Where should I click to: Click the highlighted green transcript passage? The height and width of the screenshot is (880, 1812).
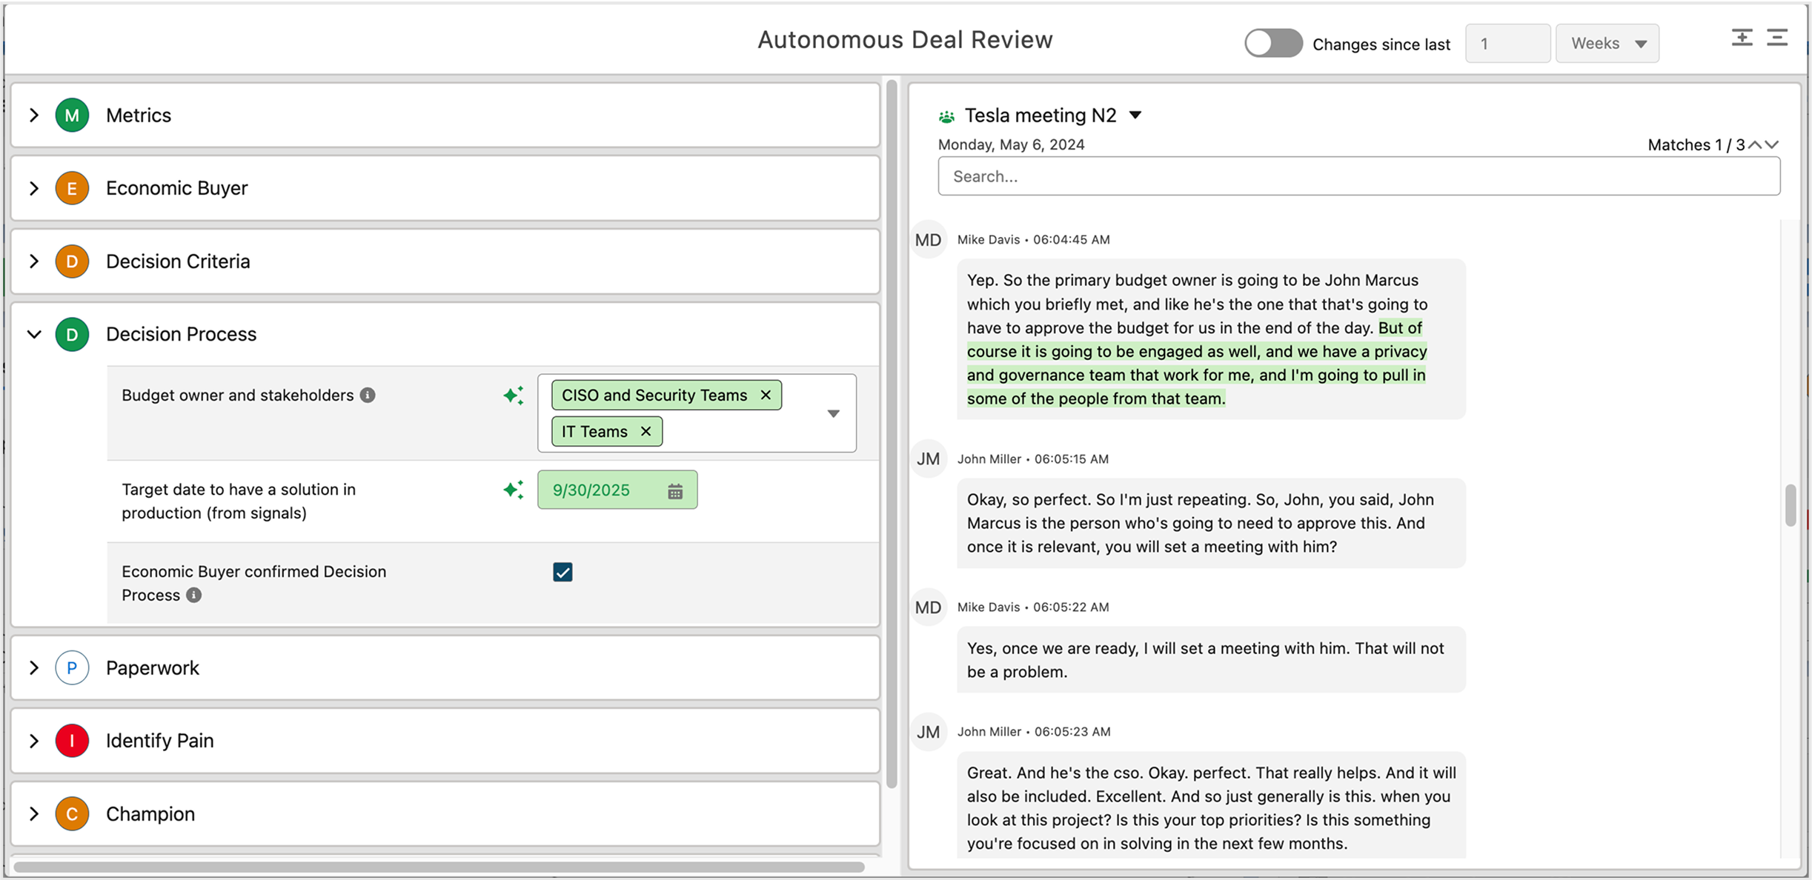1197,363
